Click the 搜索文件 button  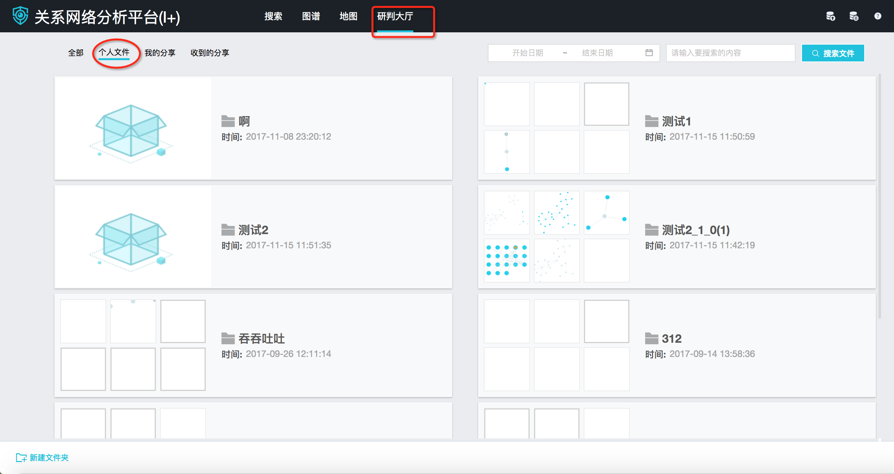(x=832, y=53)
